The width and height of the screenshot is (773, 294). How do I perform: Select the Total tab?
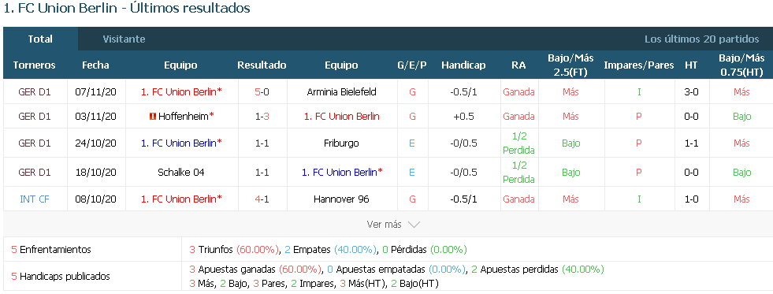pyautogui.click(x=40, y=39)
